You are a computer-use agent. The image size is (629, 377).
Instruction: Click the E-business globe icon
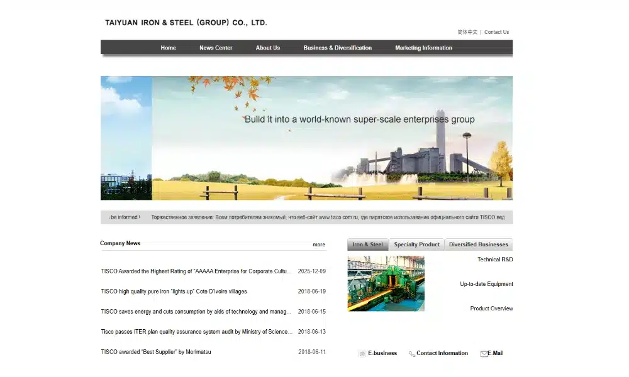(x=362, y=353)
